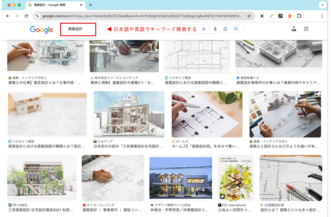This screenshot has width=331, height=217.
Task: Open white house model on blueprints thumbnail
Action: point(47,115)
